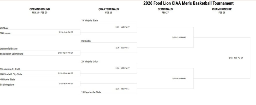Click the 2026 Food Lion CIAA tournament title

(188, 3)
